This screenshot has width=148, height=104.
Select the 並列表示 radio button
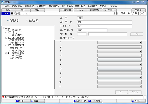tap(27, 20)
